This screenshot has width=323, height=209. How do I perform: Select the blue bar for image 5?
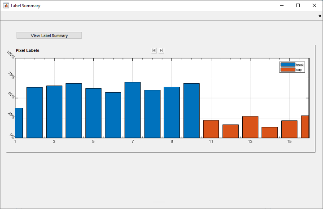[93, 113]
